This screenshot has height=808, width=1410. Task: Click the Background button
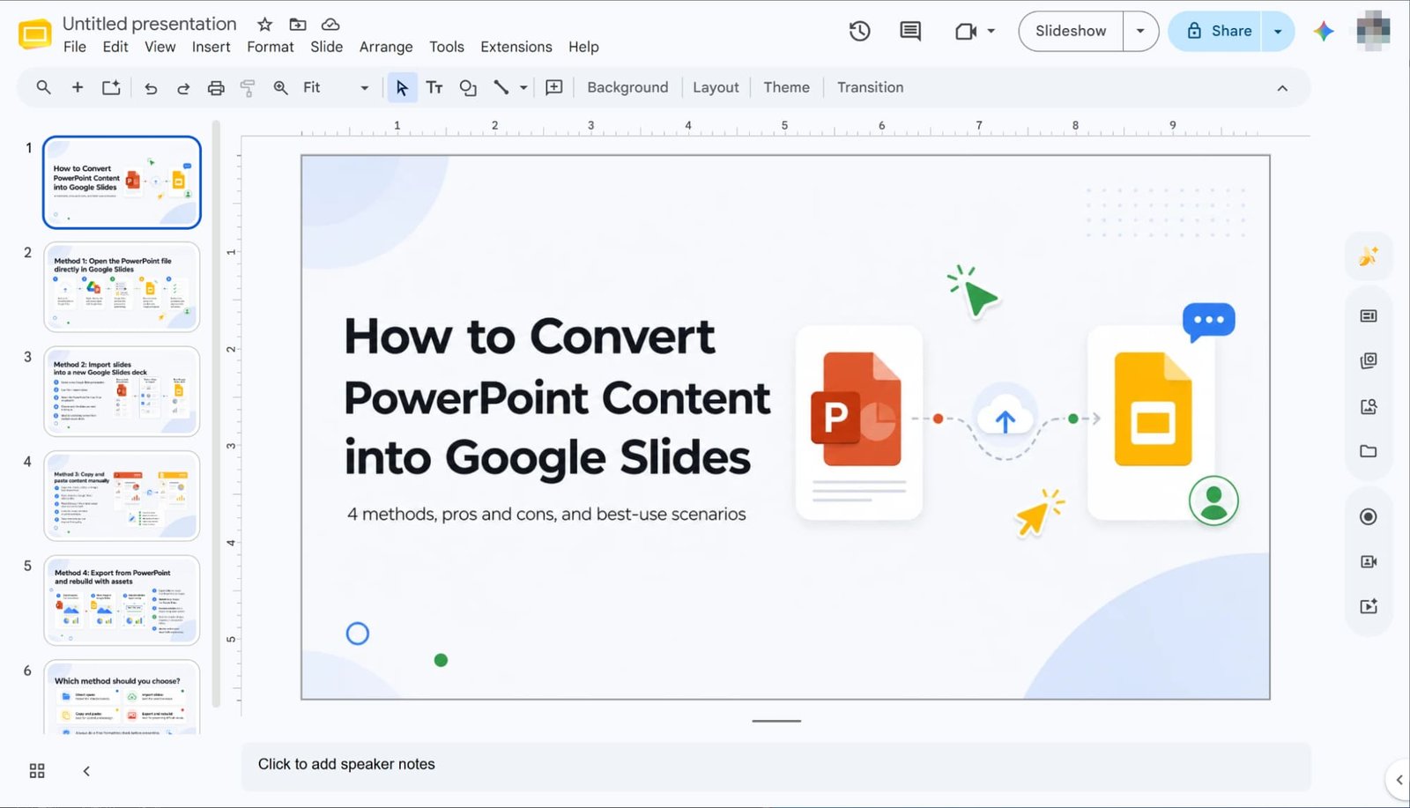pos(627,87)
